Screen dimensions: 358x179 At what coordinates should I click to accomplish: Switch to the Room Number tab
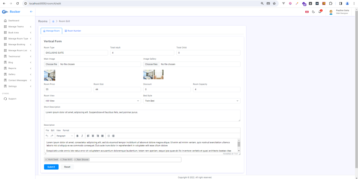73,31
